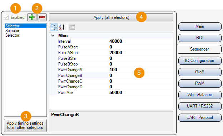223x136 pixels.
Task: Switch property grid to Categorized view
Action: [x=54, y=27]
